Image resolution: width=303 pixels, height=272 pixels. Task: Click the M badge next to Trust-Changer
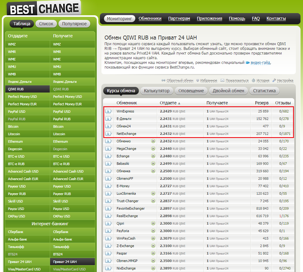pyautogui.click(x=153, y=201)
